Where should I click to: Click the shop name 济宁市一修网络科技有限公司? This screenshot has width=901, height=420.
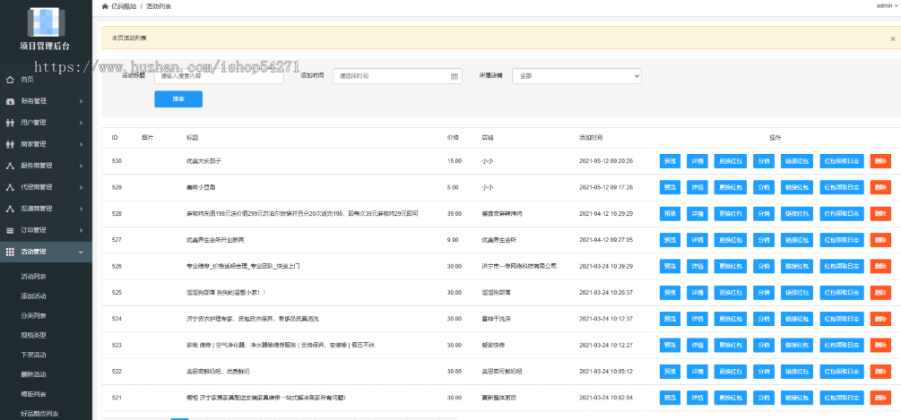point(519,266)
